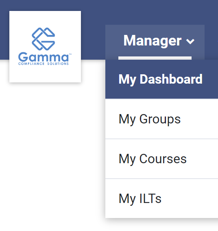Click the interlocking G emblem in logo
The height and width of the screenshot is (231, 218).
44,39
